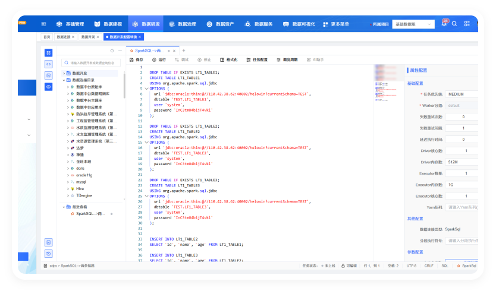Open the history clock icon at the rail bottom
The height and width of the screenshot is (294, 496).
tap(48, 254)
